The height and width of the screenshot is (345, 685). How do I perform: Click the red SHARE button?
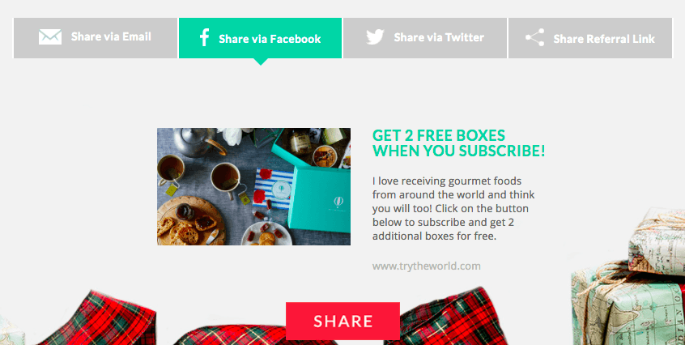(x=343, y=321)
